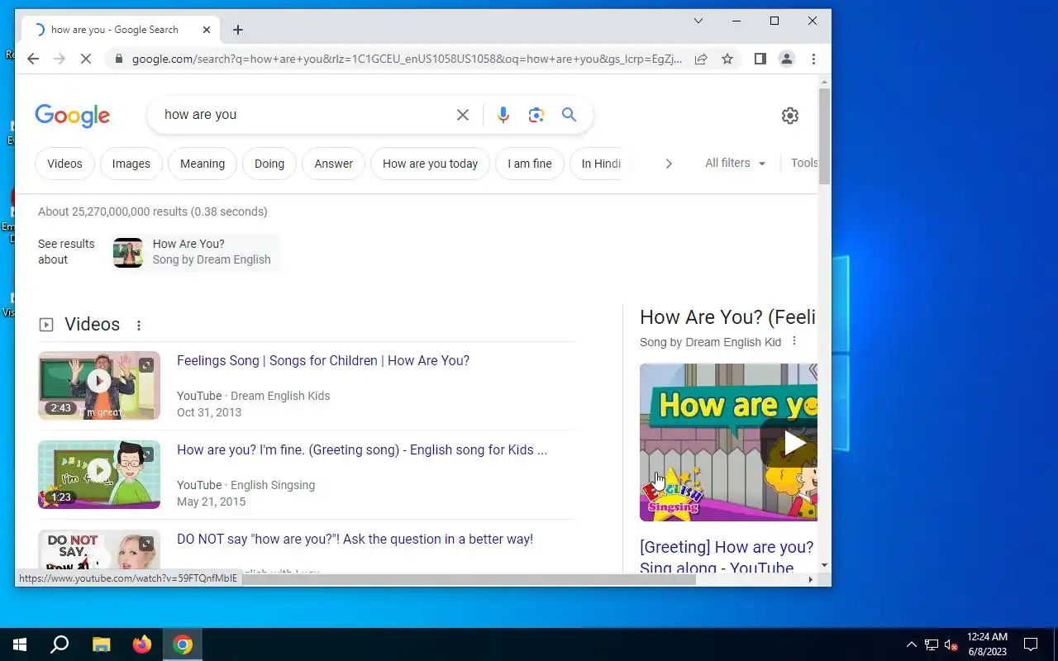Click the blue magnifier search button
This screenshot has height=661, width=1058.
tap(569, 115)
